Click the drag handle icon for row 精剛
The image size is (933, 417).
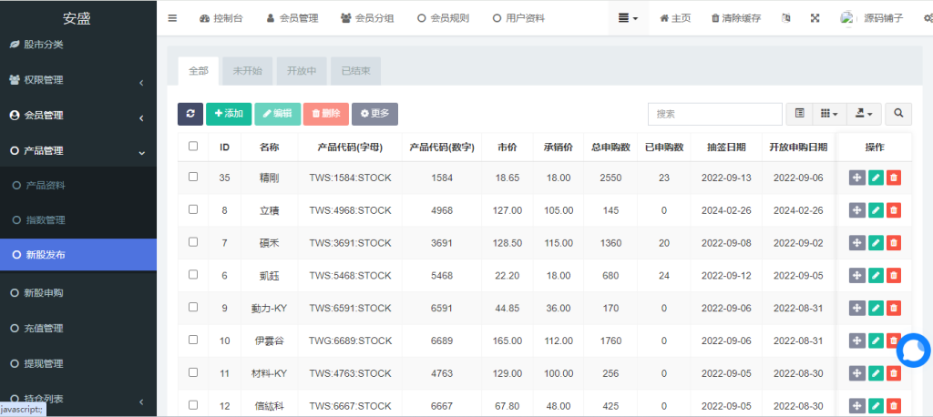(856, 178)
